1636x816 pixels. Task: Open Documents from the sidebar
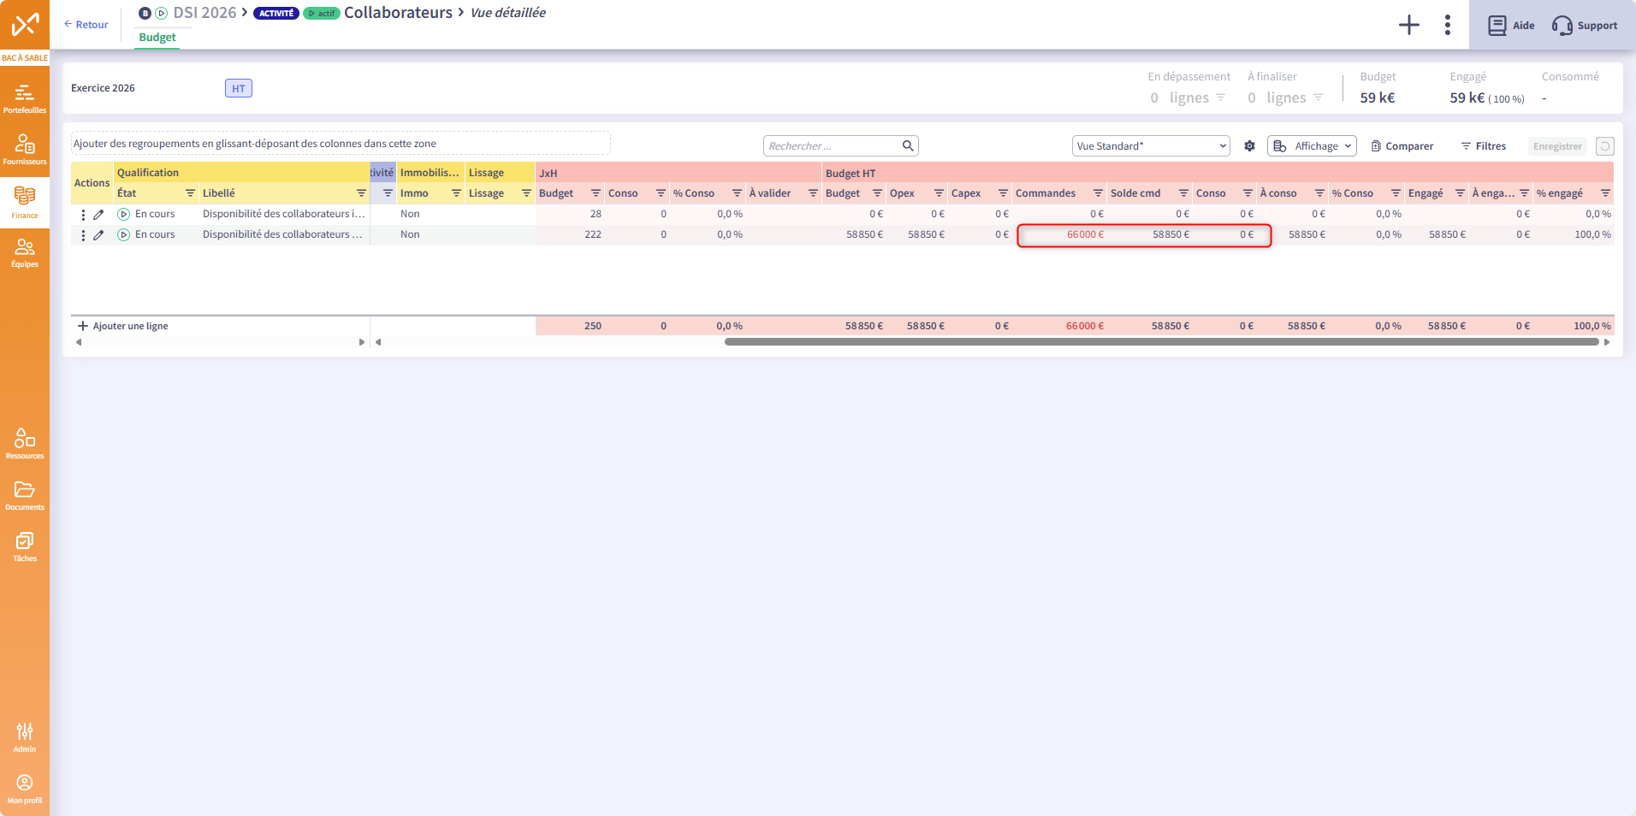coord(24,494)
